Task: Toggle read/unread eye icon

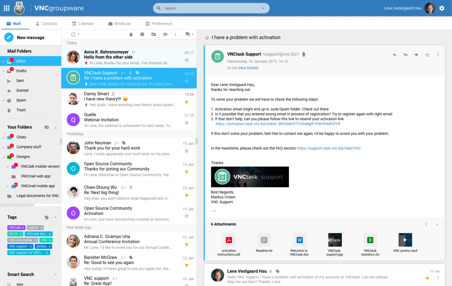Action: pyautogui.click(x=165, y=34)
